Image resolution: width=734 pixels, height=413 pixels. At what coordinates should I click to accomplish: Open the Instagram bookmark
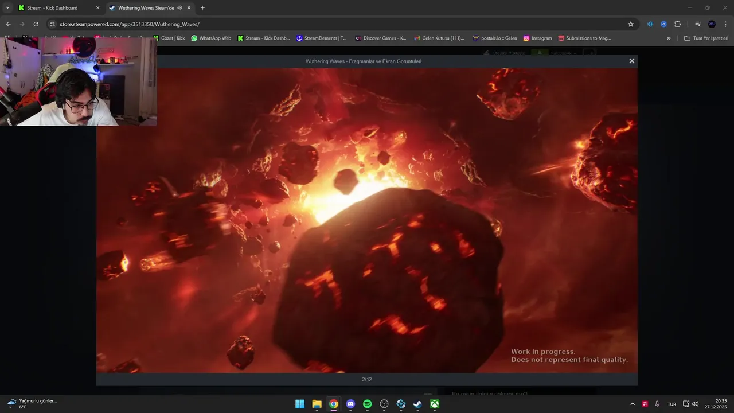(x=537, y=38)
